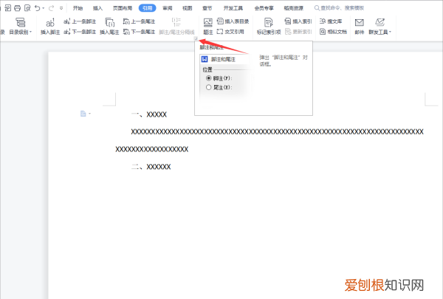
Task: Click the Redo arrow icon
Action: click(52, 8)
